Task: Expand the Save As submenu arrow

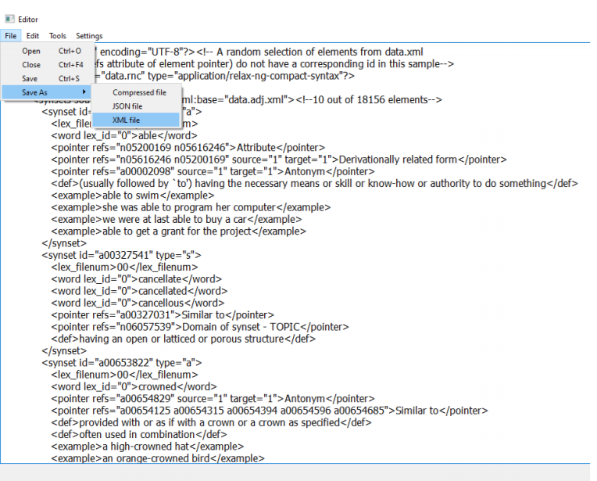Action: tap(84, 92)
